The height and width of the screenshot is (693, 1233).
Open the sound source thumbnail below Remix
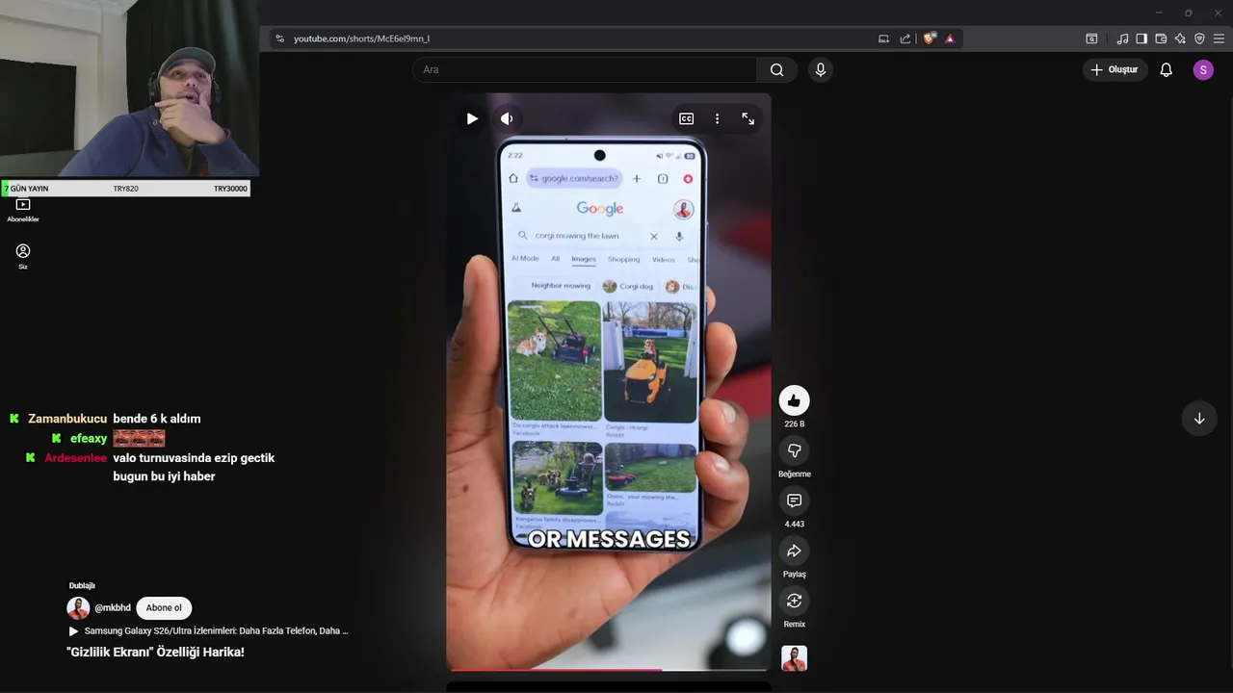[794, 658]
